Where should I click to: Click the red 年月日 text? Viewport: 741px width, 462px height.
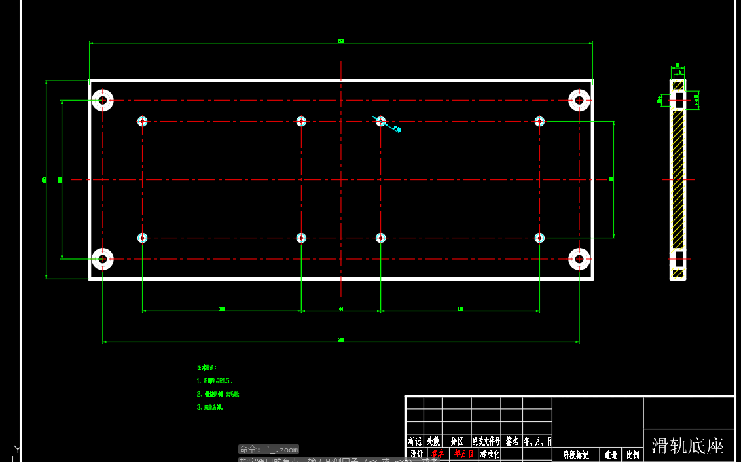(x=463, y=454)
